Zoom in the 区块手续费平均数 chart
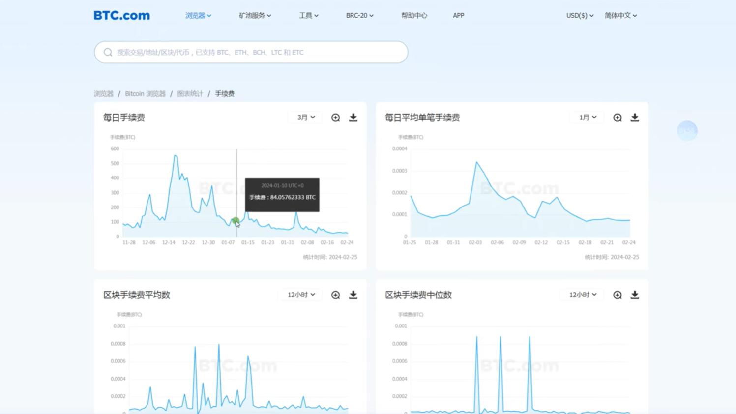The width and height of the screenshot is (736, 414). [x=335, y=295]
